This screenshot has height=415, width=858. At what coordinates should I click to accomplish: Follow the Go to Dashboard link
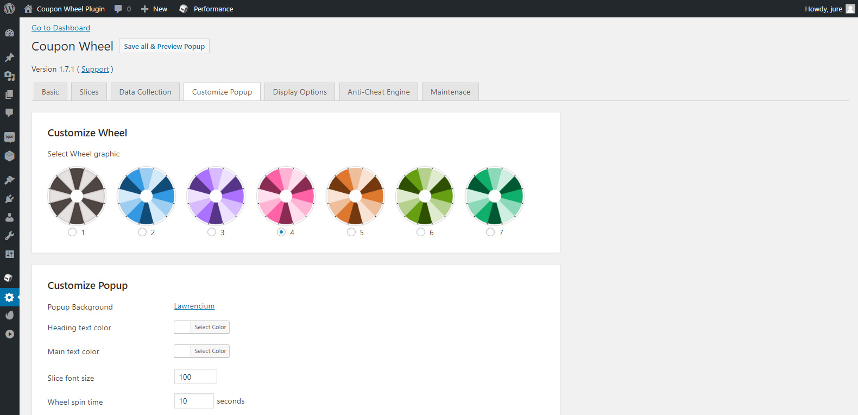[x=61, y=28]
